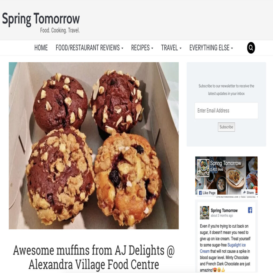Expand the Food/Restaurant Reviews dropdown menu
Image resolution: width=273 pixels, height=273 pixels.
[89, 48]
